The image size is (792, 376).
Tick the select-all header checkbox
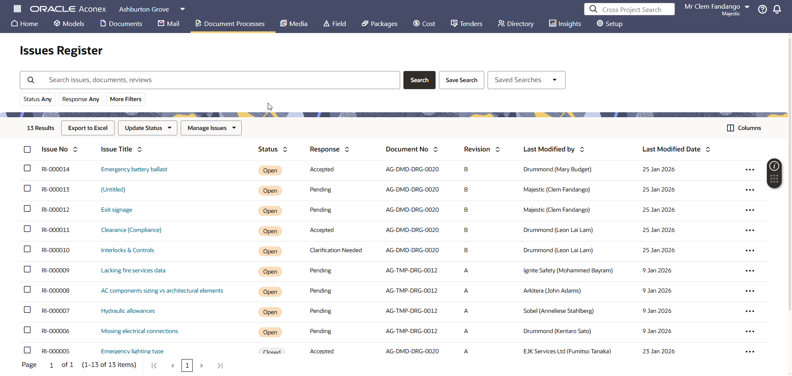(x=27, y=149)
